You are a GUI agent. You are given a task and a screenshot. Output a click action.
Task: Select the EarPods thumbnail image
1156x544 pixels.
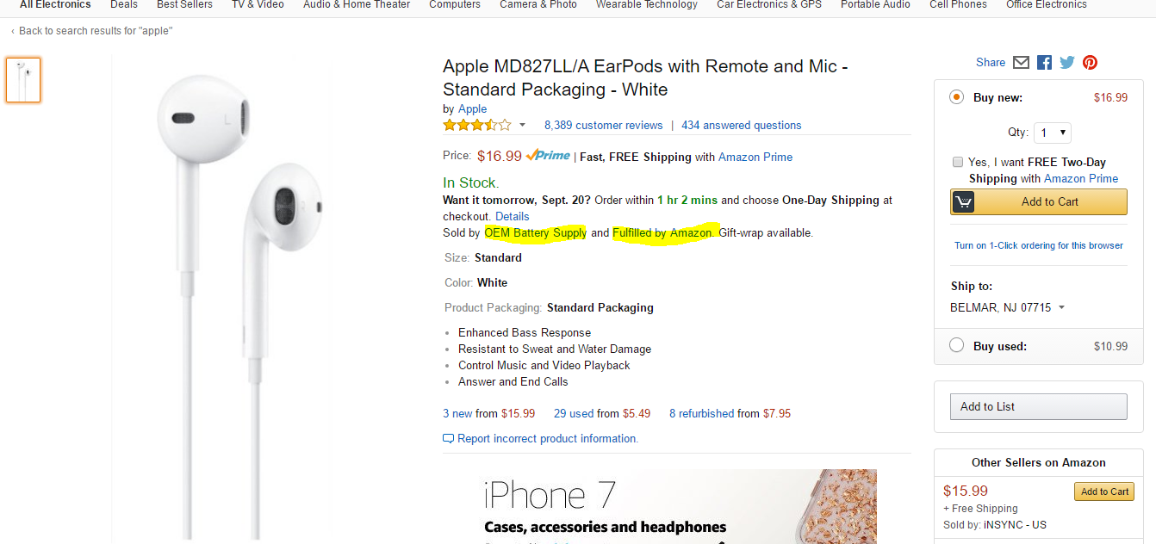coord(23,79)
